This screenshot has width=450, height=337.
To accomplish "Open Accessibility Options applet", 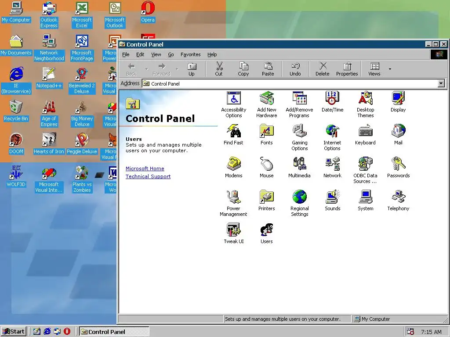I will (234, 98).
